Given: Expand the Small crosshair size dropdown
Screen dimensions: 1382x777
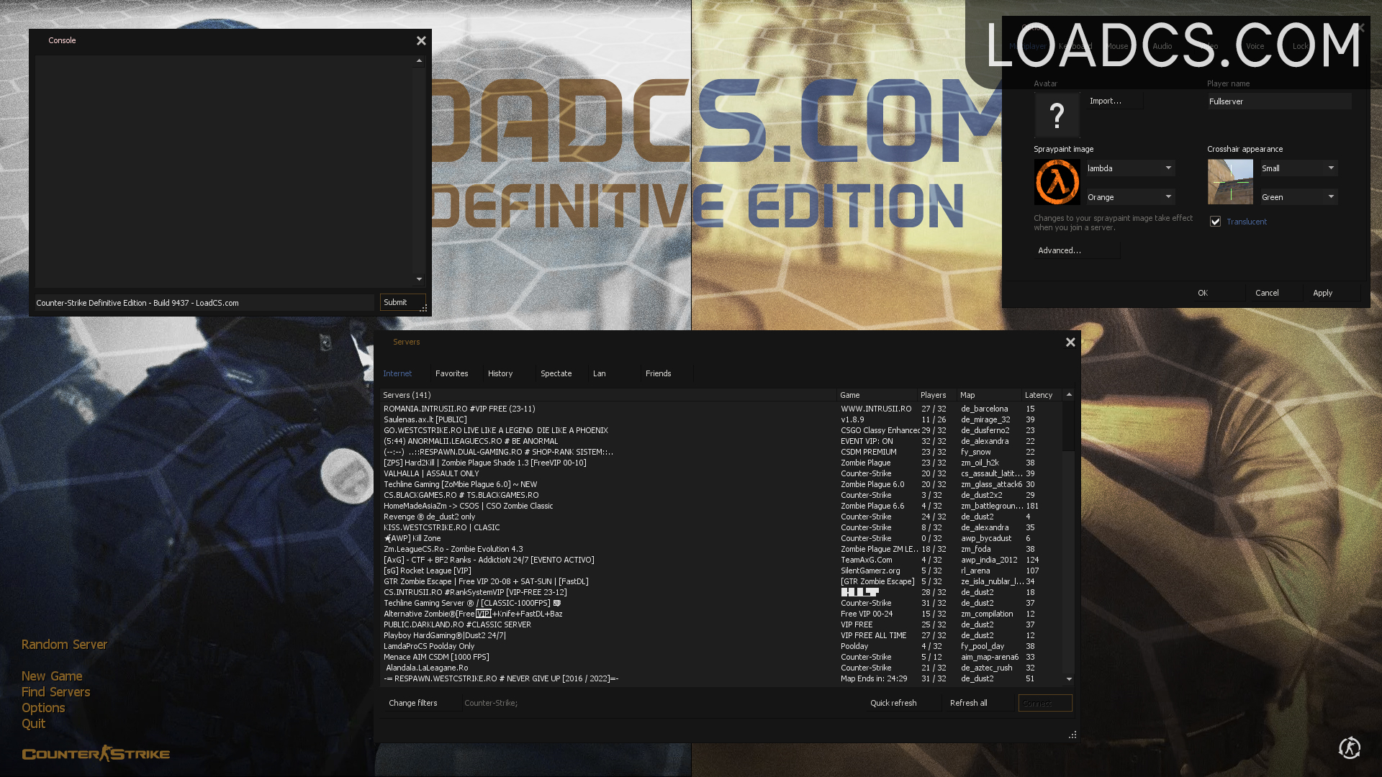Looking at the screenshot, I should (x=1299, y=168).
